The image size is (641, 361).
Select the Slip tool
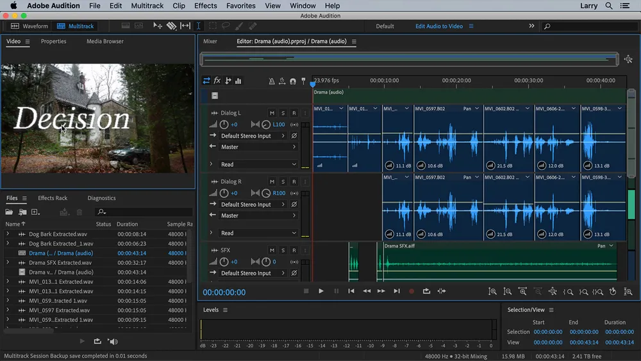[185, 26]
